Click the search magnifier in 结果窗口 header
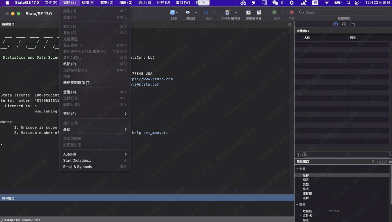The image size is (392, 222). (x=290, y=25)
